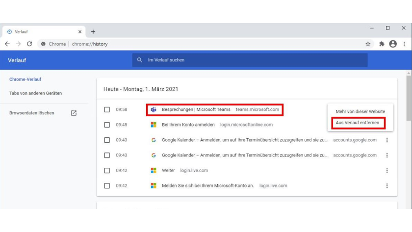Image resolution: width=412 pixels, height=232 pixels.
Task: Reload the page with the refresh icon
Action: coord(29,44)
